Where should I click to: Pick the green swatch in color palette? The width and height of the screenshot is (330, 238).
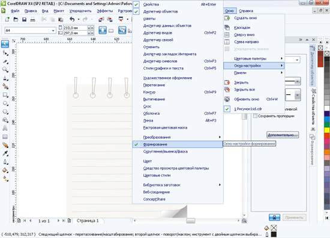tap(327, 124)
